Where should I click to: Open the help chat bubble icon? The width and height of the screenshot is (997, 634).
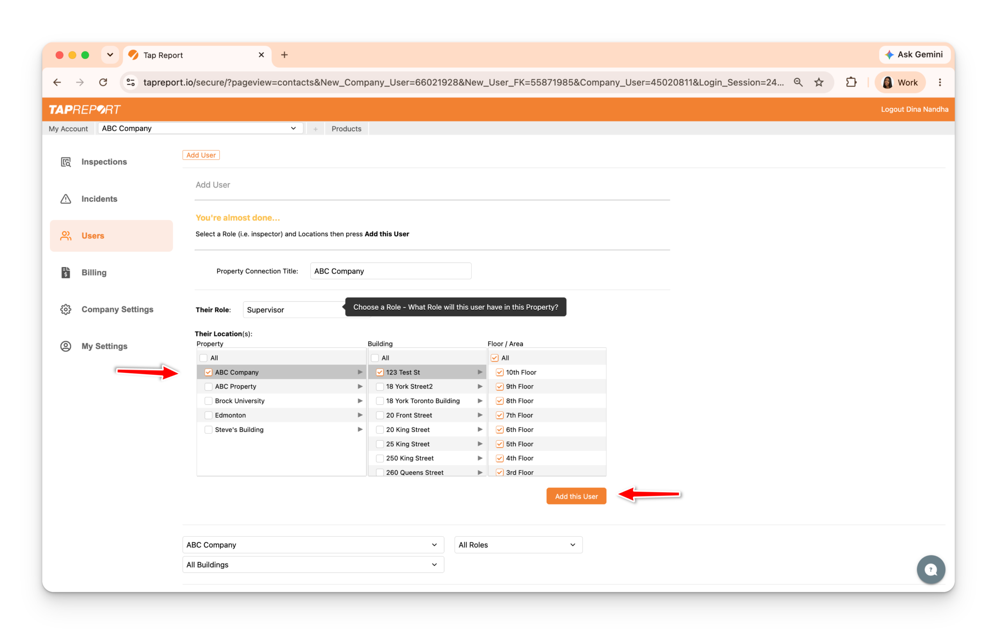930,569
